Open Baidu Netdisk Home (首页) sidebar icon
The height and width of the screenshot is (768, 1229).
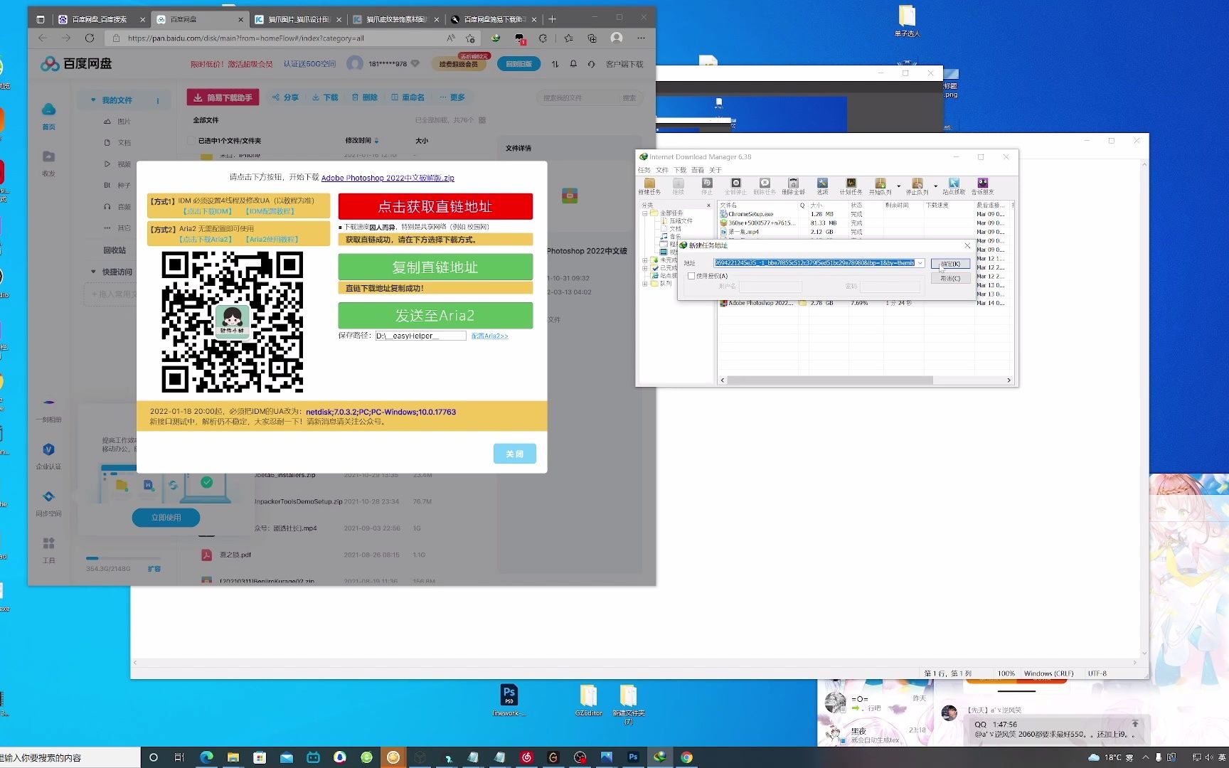pyautogui.click(x=48, y=116)
